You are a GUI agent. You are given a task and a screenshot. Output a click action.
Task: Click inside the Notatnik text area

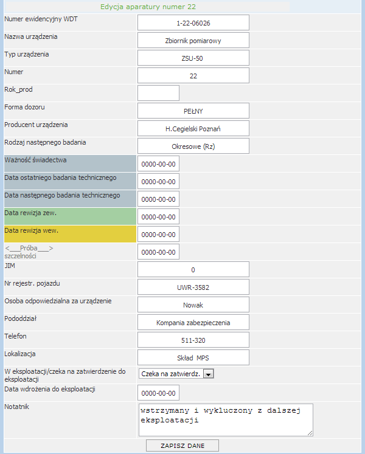tap(226, 420)
